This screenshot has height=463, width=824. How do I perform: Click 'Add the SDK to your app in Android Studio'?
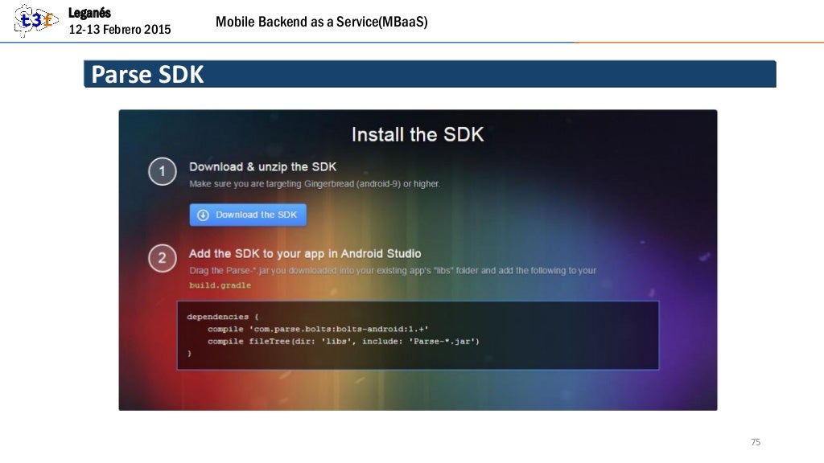(305, 253)
